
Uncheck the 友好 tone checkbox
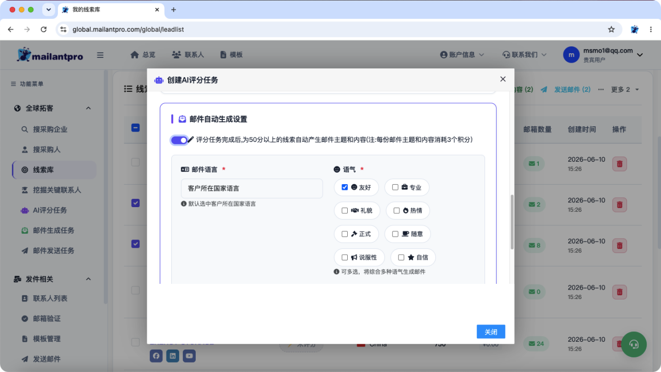[x=345, y=187]
